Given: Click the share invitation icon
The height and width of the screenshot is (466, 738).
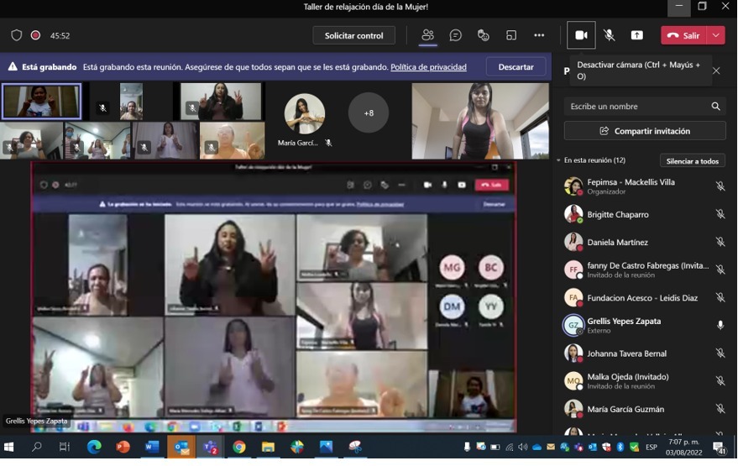Looking at the screenshot, I should [604, 132].
